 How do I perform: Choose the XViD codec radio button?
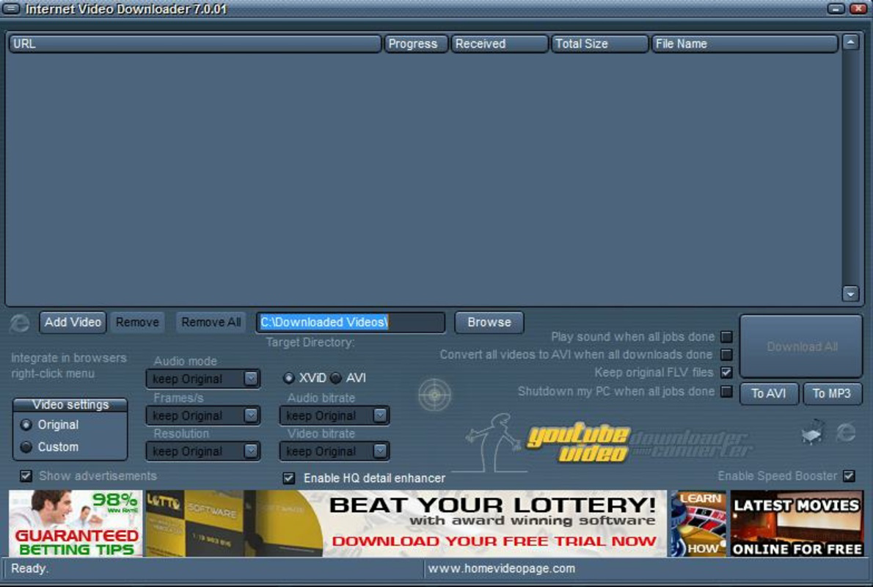click(288, 378)
